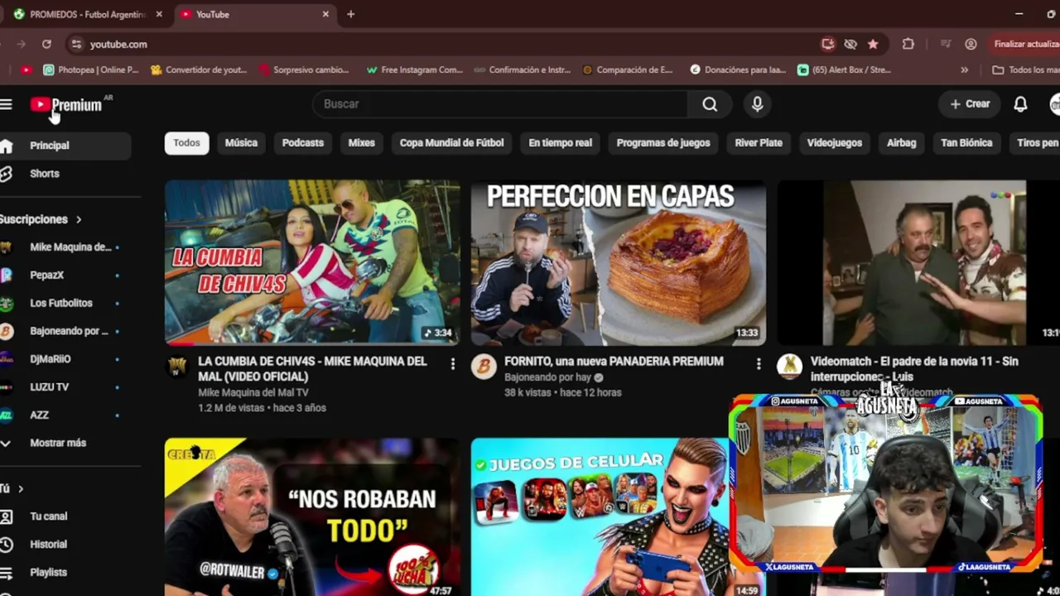Click the magnifying glass search button
Image resolution: width=1060 pixels, height=596 pixels.
click(x=710, y=104)
